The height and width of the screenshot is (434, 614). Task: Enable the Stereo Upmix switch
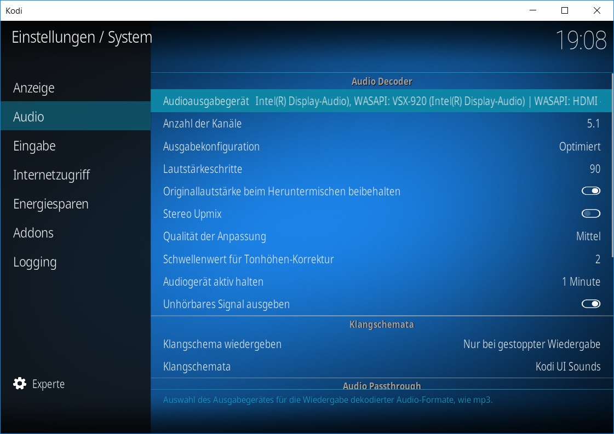(x=591, y=213)
